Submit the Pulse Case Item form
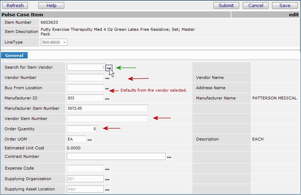 226,6
